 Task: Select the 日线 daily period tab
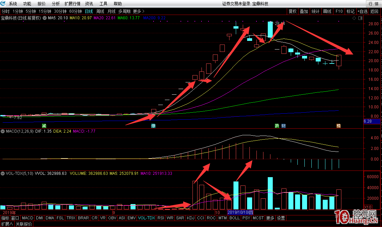pyautogui.click(x=89, y=11)
